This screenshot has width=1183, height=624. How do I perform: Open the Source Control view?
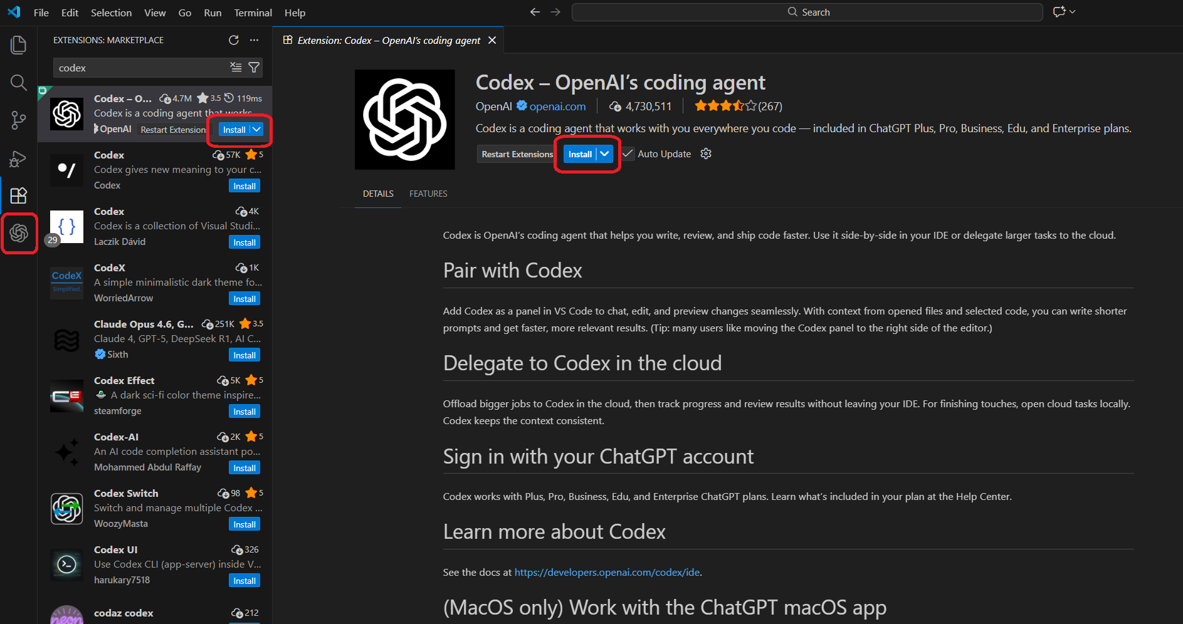click(x=19, y=120)
